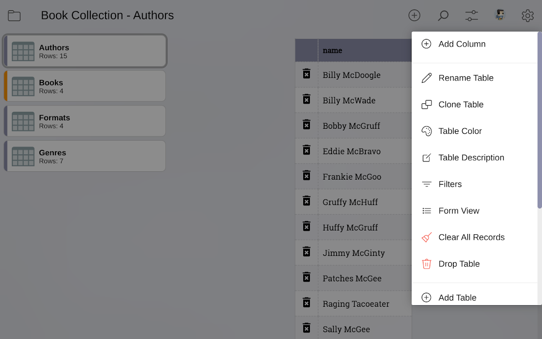
Task: Choose Clear All Records
Action: [471, 237]
